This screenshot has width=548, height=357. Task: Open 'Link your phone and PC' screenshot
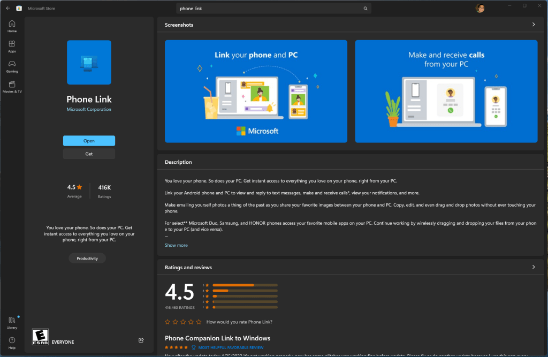[x=256, y=92]
